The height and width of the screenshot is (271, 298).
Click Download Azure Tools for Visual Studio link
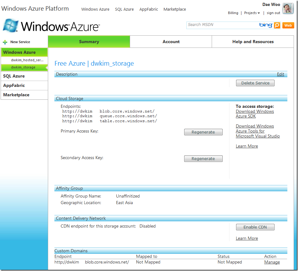click(x=258, y=131)
